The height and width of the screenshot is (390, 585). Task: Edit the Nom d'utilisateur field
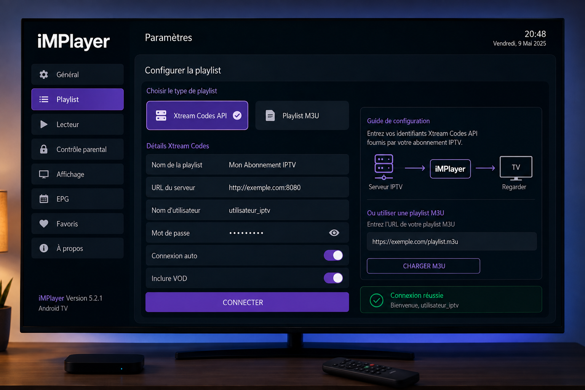pos(247,210)
